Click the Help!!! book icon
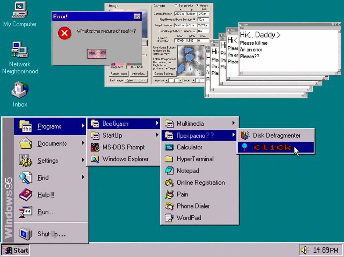The height and width of the screenshot is (257, 344). (x=26, y=195)
